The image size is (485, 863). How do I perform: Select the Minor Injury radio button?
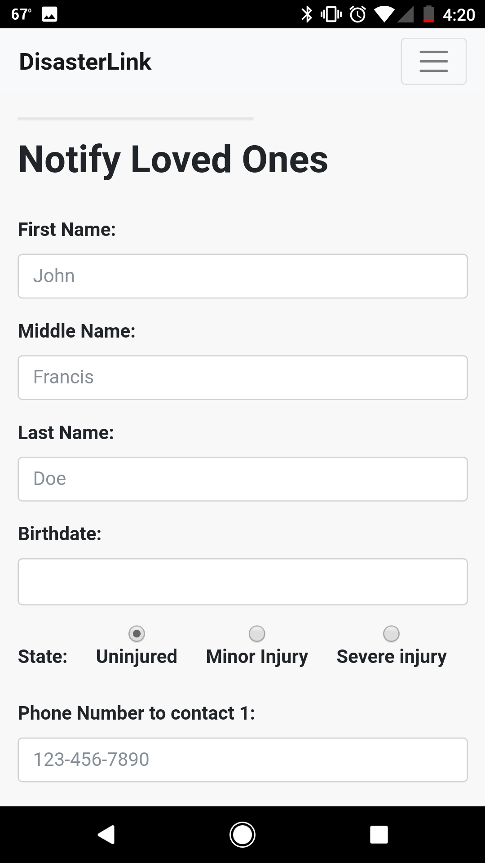pos(257,634)
